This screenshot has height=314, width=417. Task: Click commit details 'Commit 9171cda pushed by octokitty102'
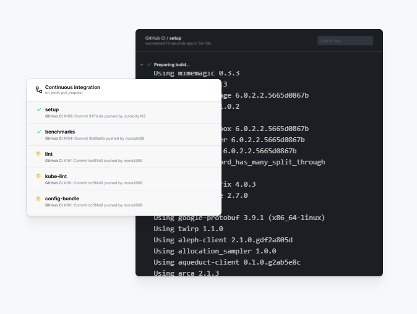110,116
